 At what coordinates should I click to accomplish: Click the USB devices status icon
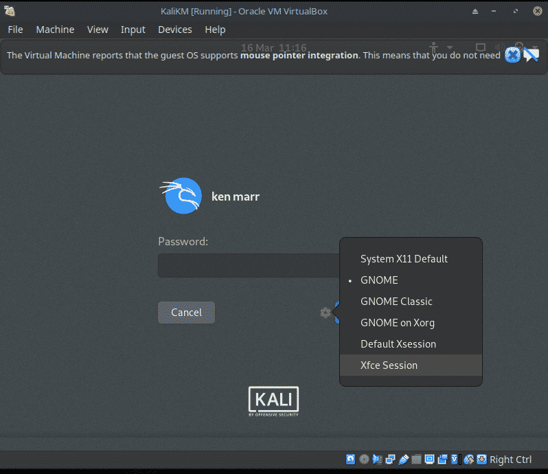[x=404, y=460]
